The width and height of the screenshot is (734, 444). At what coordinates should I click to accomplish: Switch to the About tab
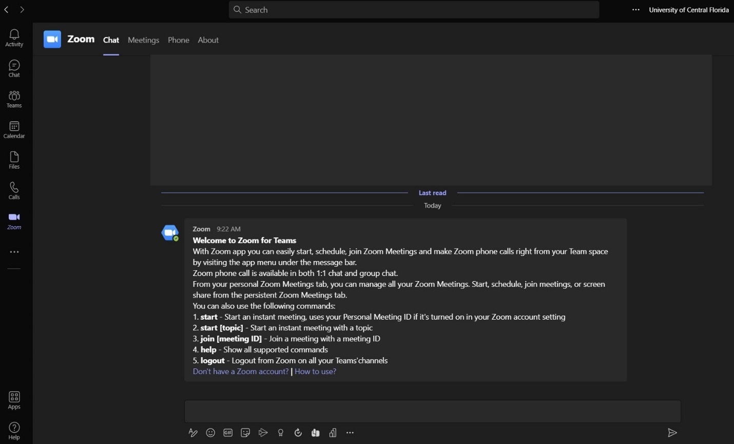coord(208,40)
